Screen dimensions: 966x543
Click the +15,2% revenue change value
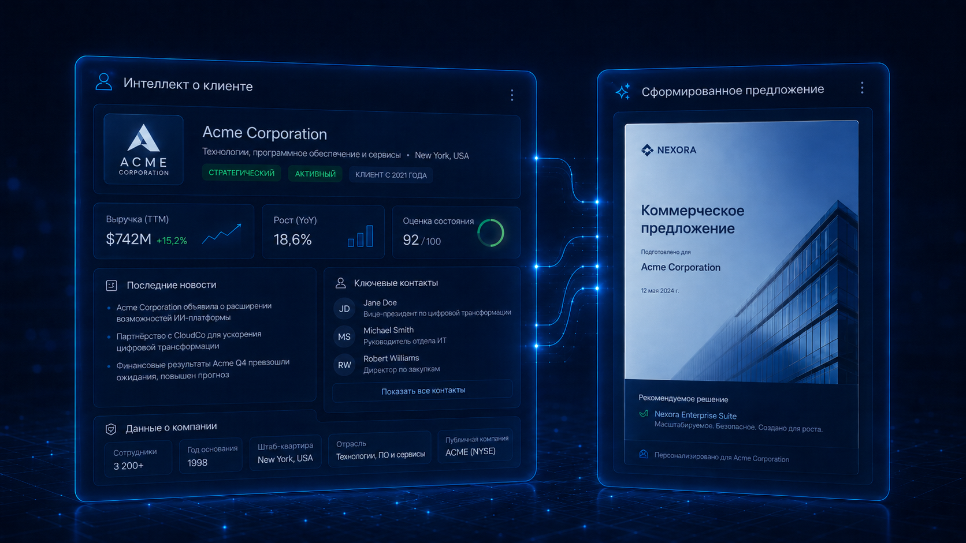click(x=172, y=241)
